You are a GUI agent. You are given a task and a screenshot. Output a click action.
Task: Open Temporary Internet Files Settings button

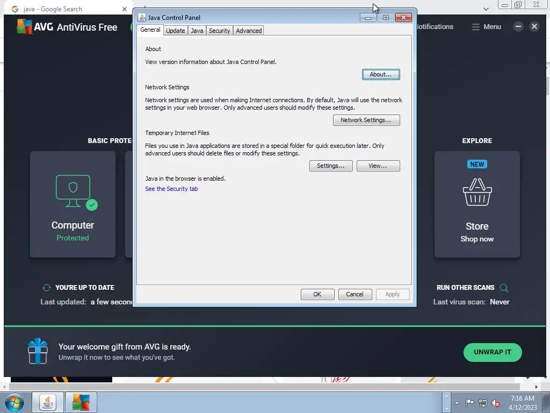tap(331, 166)
